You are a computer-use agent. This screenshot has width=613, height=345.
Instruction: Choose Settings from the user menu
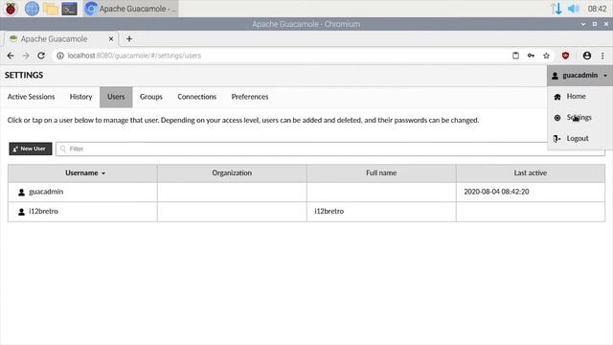click(x=579, y=117)
